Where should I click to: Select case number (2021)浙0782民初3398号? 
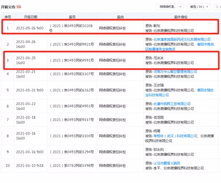72,166
